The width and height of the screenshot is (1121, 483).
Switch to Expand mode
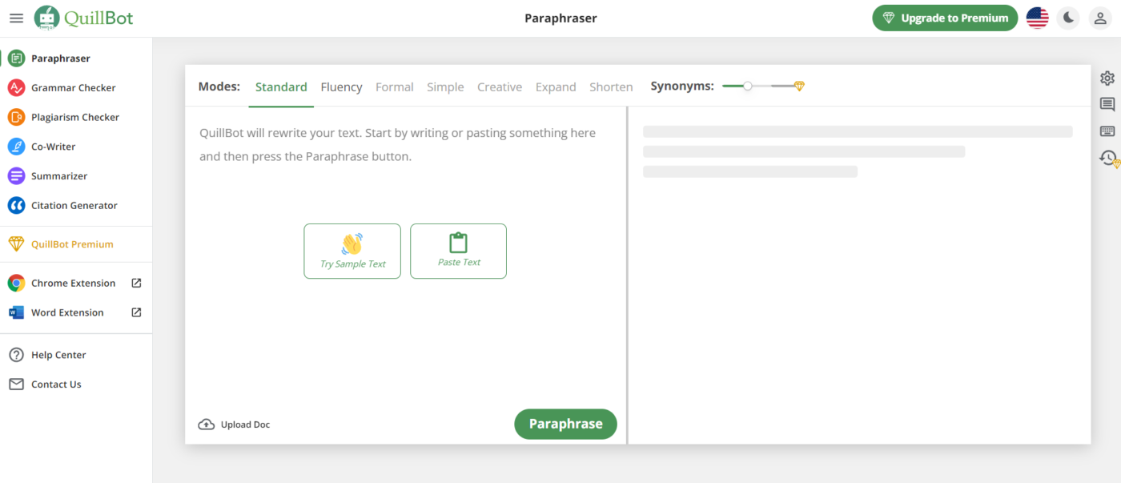(x=556, y=87)
